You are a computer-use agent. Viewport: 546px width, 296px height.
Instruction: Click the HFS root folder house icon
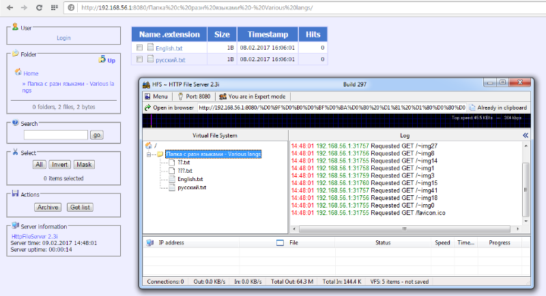148,145
